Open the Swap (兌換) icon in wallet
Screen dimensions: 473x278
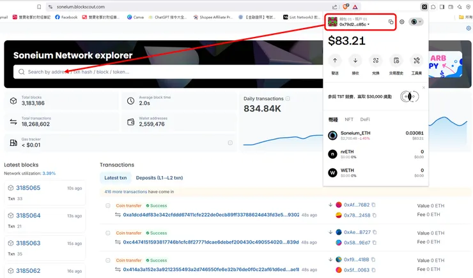point(376,61)
